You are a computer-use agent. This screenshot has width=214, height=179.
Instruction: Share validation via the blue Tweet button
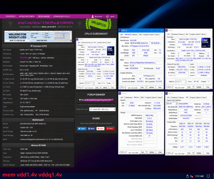82,129
